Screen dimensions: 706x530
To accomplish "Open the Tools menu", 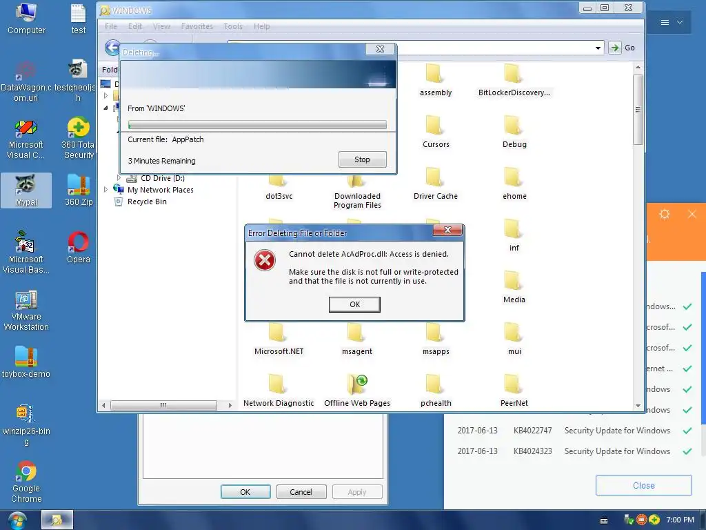I will click(x=233, y=27).
